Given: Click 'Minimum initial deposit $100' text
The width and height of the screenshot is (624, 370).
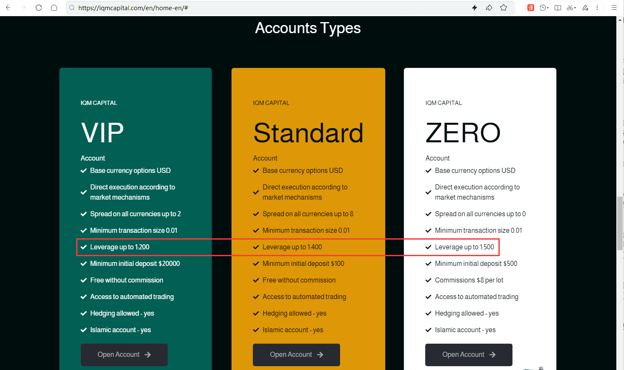Looking at the screenshot, I should 303,264.
